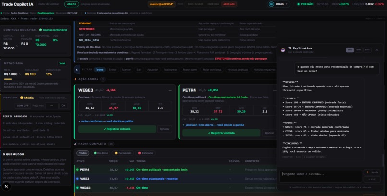Filter decisions by Não operar
This screenshot has width=387, height=196.
pyautogui.click(x=170, y=70)
